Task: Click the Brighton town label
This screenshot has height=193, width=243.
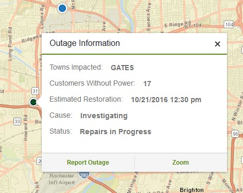Action: pos(192,190)
